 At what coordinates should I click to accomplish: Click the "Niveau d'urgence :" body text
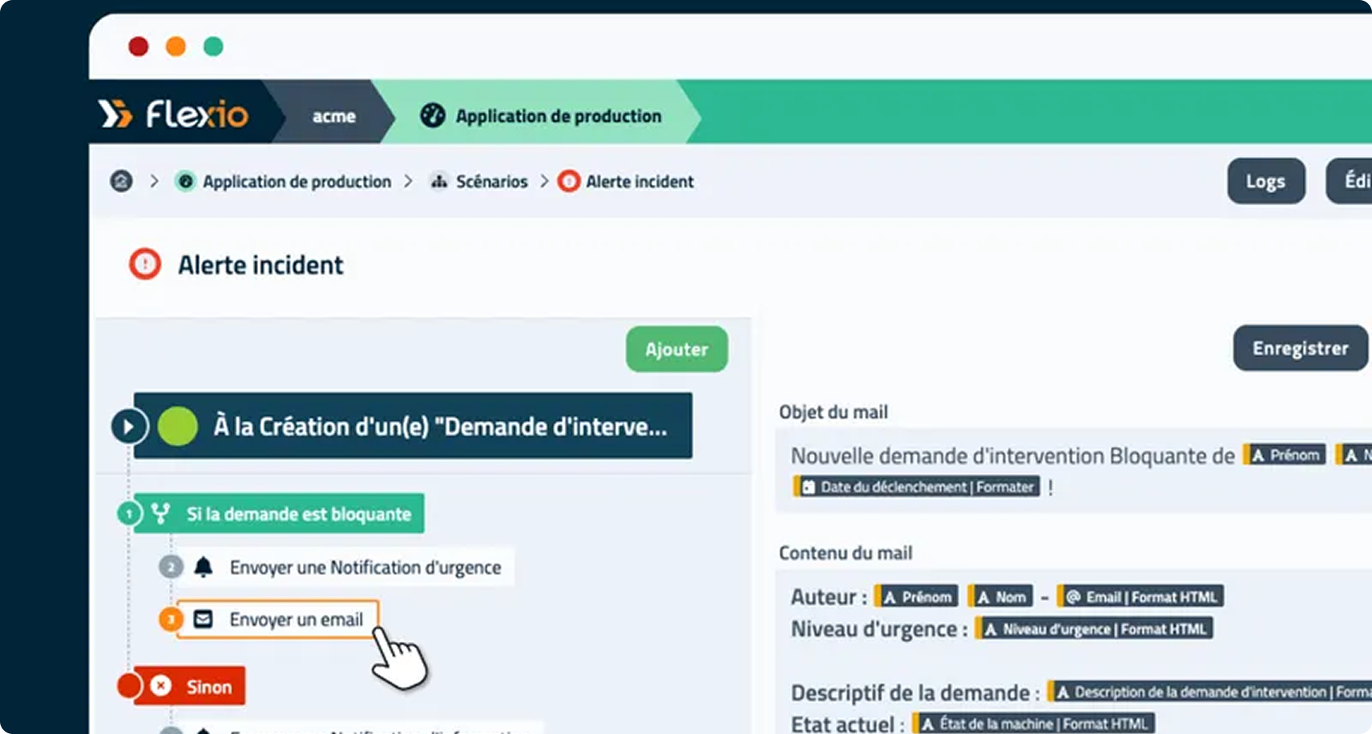tap(879, 629)
